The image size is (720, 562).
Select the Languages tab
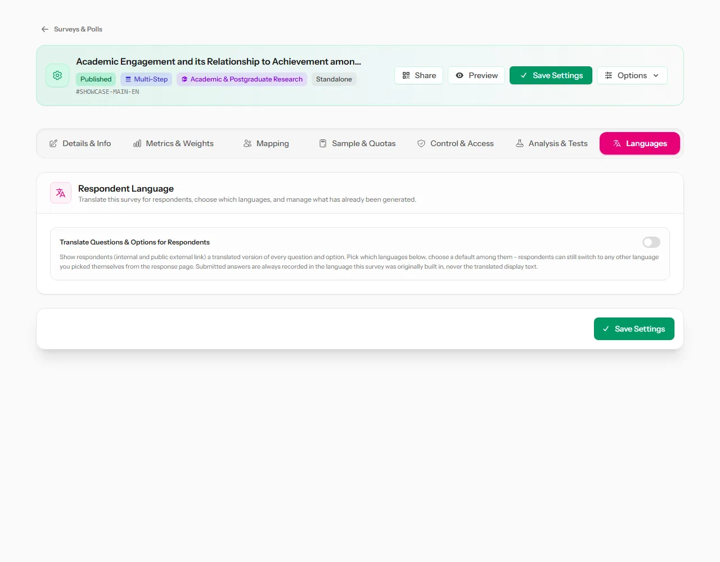tap(640, 143)
